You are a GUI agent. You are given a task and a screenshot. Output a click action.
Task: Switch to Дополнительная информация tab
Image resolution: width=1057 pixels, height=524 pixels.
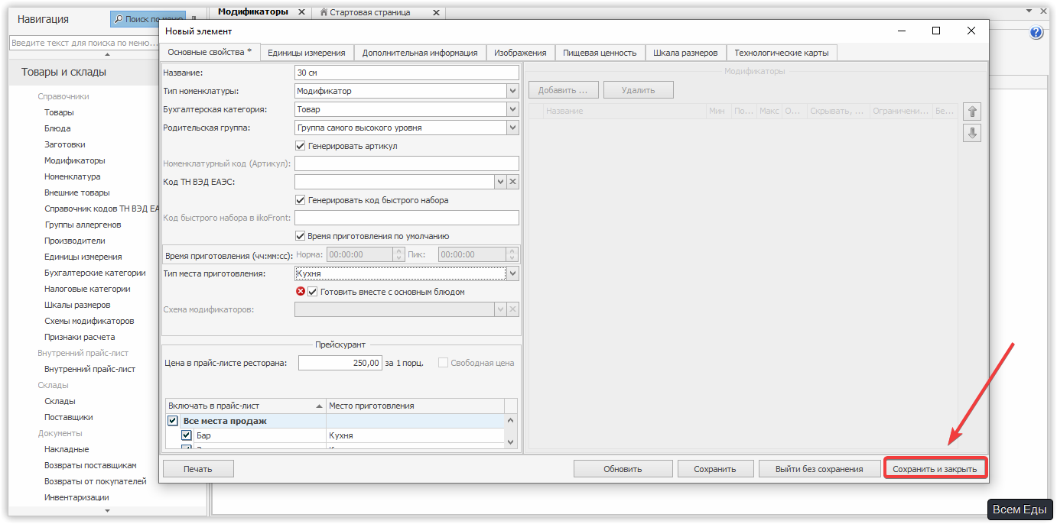(x=419, y=53)
